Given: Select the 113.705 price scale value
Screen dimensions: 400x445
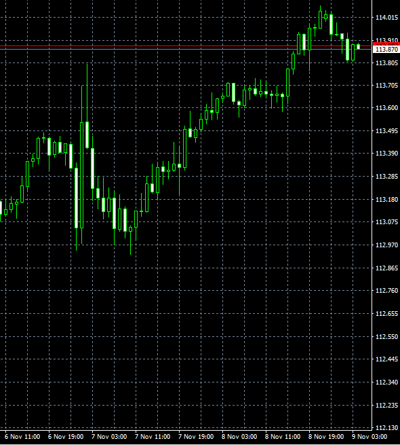Looking at the screenshot, I should coord(386,86).
